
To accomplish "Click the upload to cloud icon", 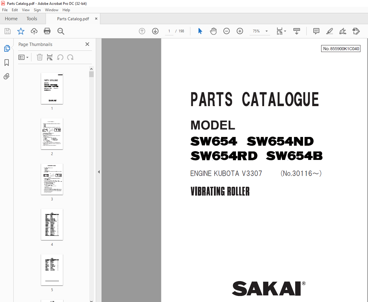I will pyautogui.click(x=34, y=31).
